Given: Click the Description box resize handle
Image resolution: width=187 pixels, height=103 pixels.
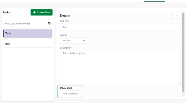Looking at the screenshot, I should click(x=180, y=83).
